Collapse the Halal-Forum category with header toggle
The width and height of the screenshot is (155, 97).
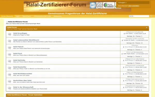(146, 28)
